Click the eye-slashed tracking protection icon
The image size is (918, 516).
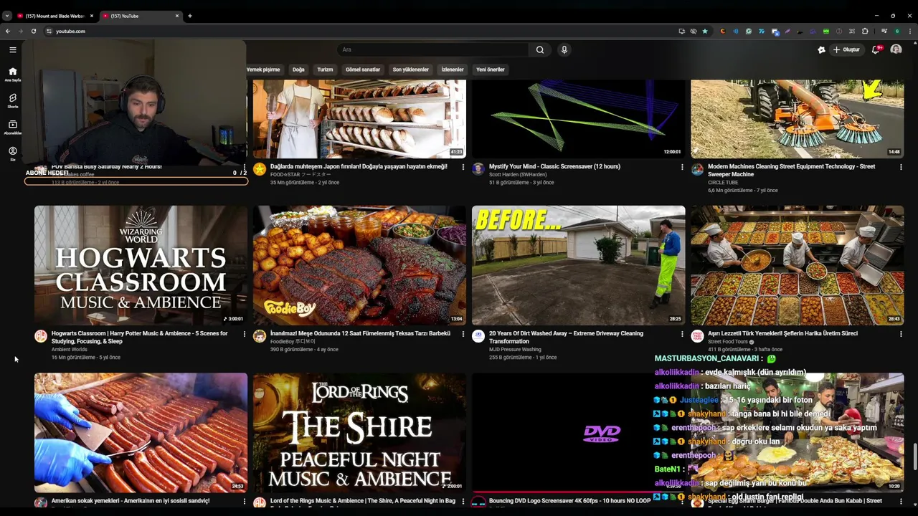click(x=693, y=32)
